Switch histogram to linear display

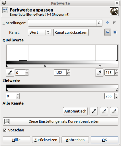(108, 32)
